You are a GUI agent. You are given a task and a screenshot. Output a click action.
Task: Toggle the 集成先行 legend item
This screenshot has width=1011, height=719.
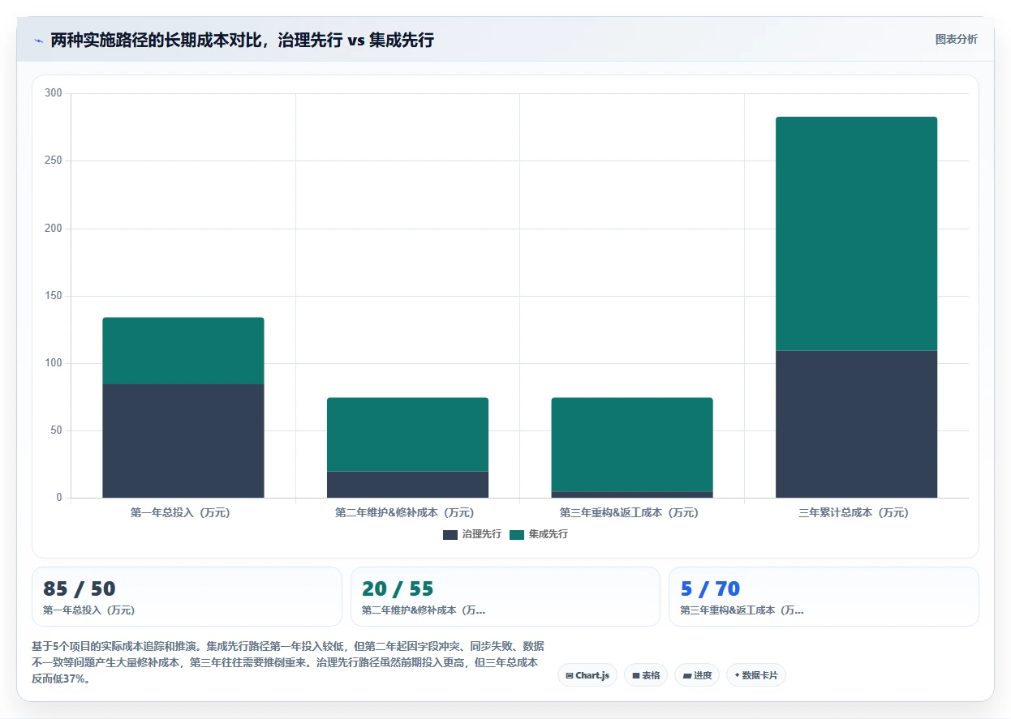tap(539, 535)
